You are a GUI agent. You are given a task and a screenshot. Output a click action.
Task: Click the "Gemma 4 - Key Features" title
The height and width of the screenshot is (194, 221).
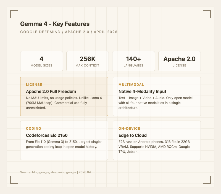(x=55, y=24)
